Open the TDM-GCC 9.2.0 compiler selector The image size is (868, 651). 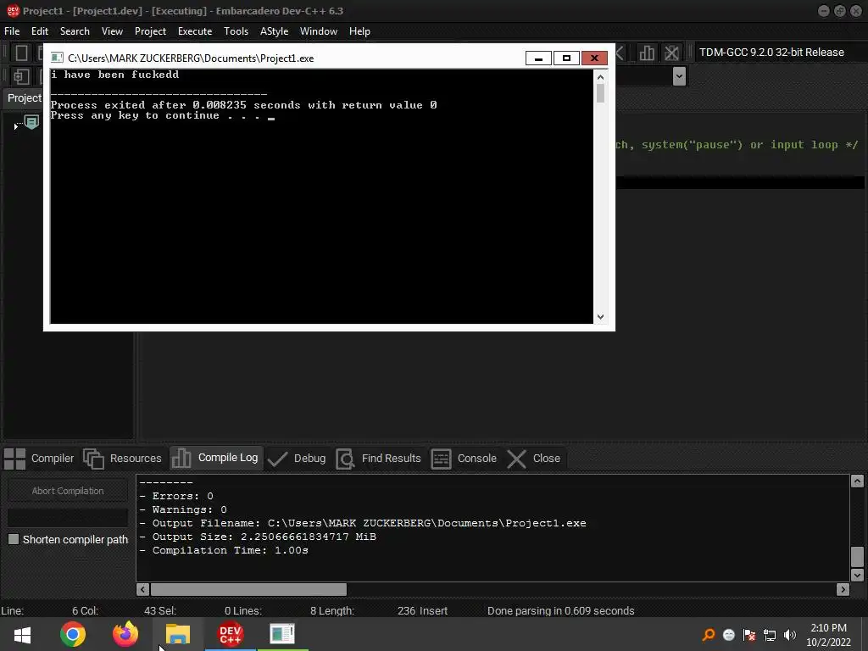pos(771,53)
